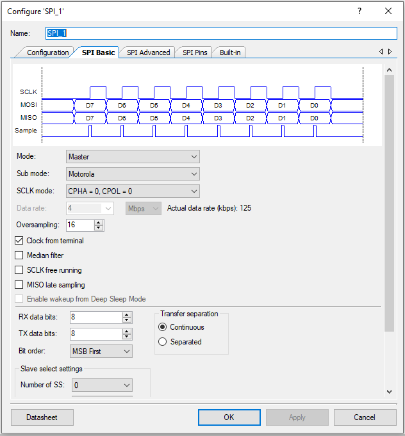This screenshot has height=436, width=405.
Task: Open the help question mark button
Action: [x=360, y=11]
